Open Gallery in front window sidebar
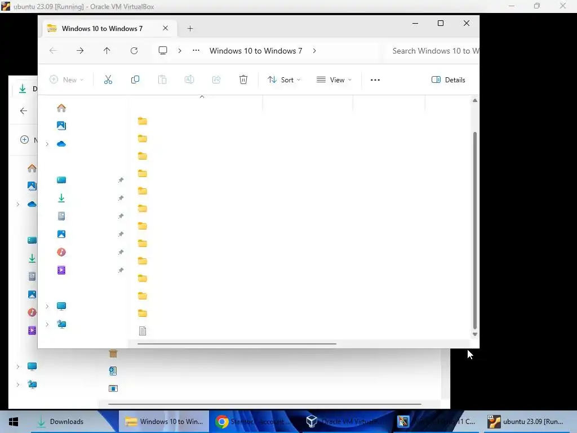The height and width of the screenshot is (433, 577). pos(61,126)
